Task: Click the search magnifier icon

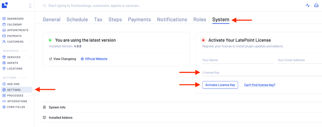Action: point(44,6)
